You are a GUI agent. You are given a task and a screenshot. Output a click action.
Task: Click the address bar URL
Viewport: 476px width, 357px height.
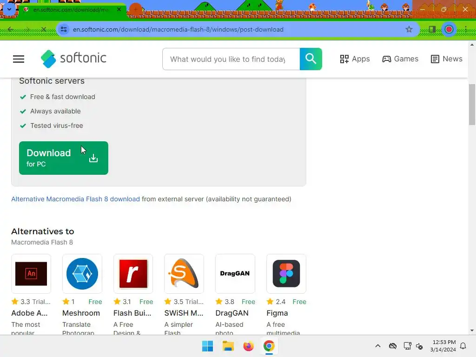coord(178,29)
